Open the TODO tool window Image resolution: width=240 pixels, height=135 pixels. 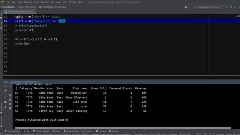pyautogui.click(x=56, y=131)
